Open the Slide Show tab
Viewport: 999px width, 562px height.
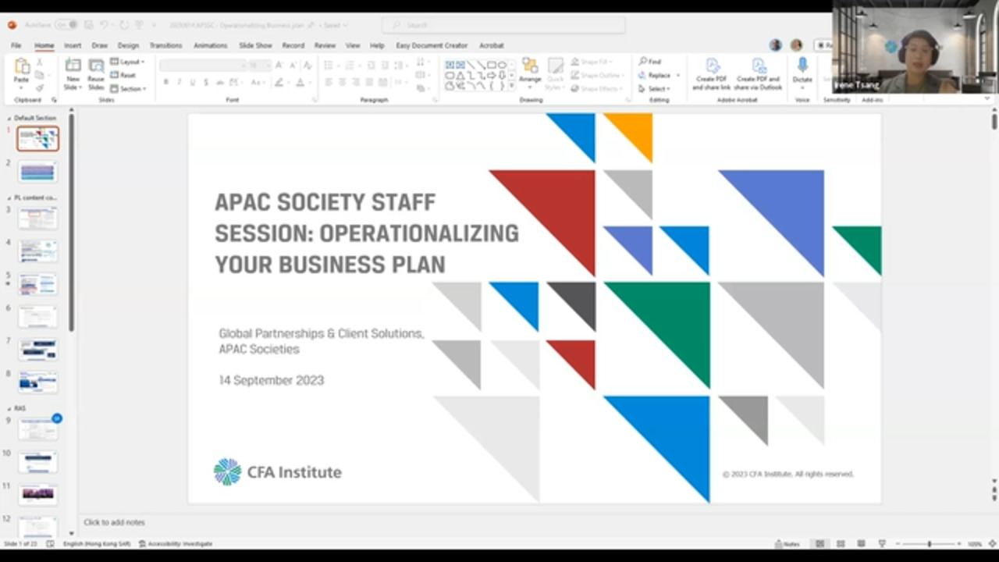point(255,45)
